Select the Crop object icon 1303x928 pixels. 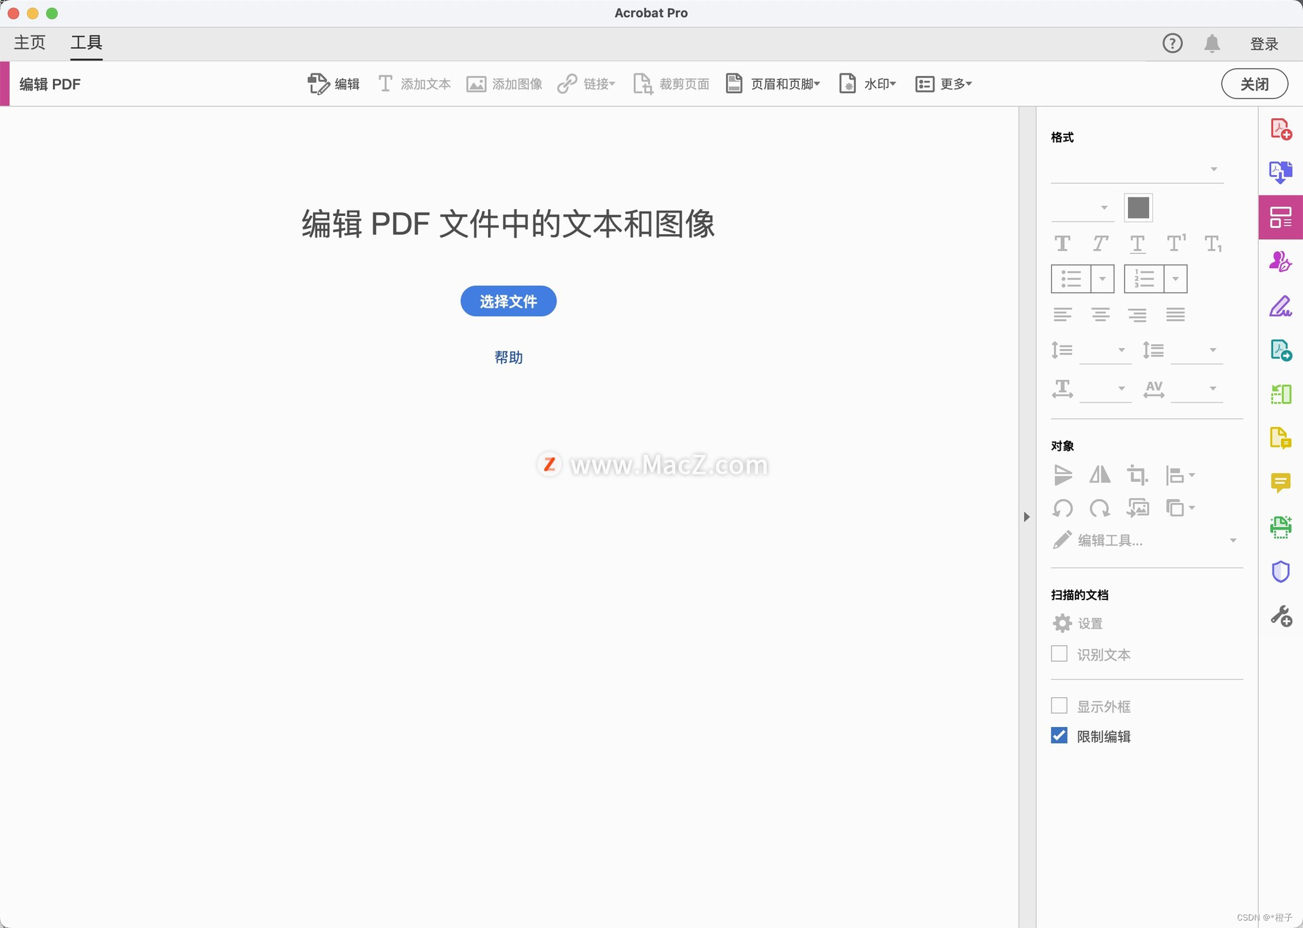(x=1137, y=475)
